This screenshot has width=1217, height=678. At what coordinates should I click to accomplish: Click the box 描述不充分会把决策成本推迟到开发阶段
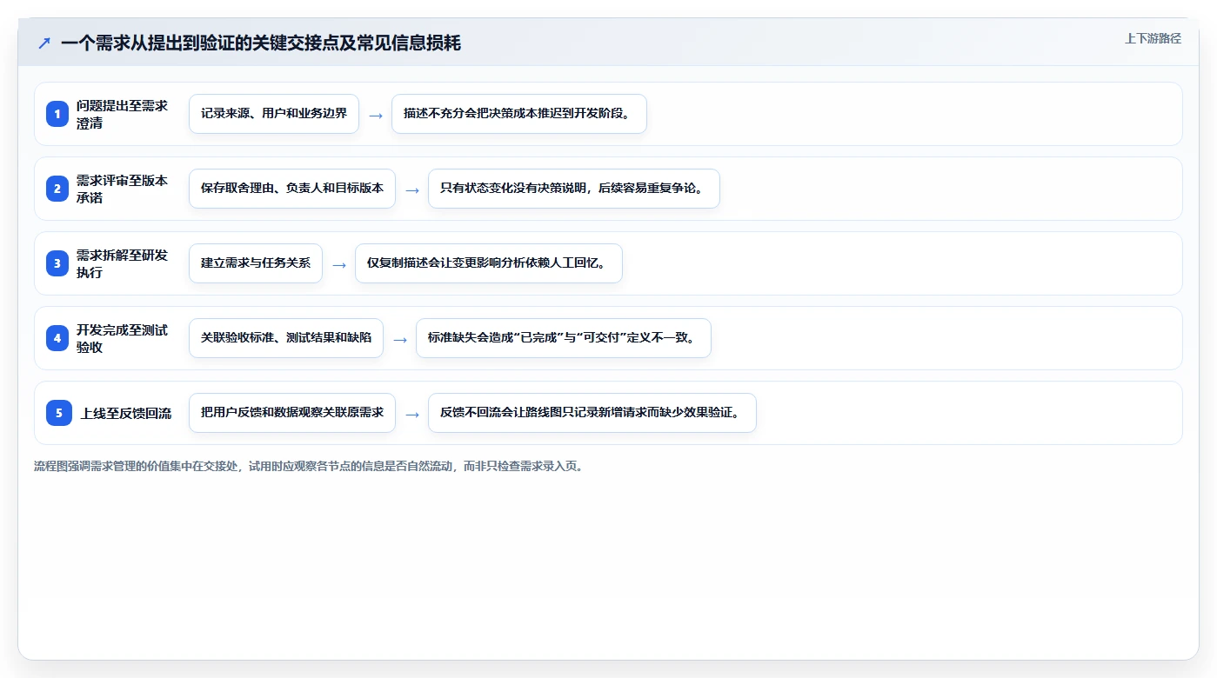[519, 114]
